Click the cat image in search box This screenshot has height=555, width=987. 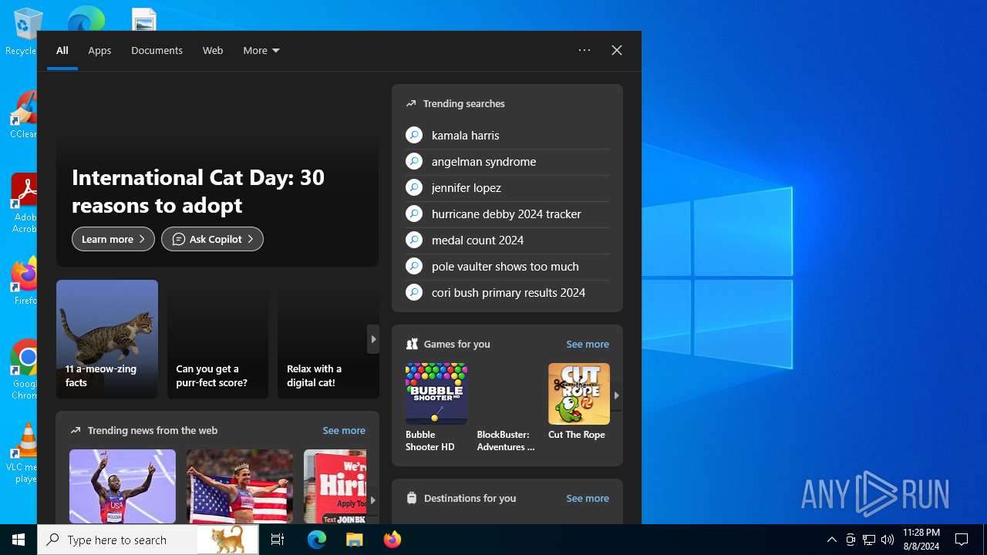click(x=227, y=540)
